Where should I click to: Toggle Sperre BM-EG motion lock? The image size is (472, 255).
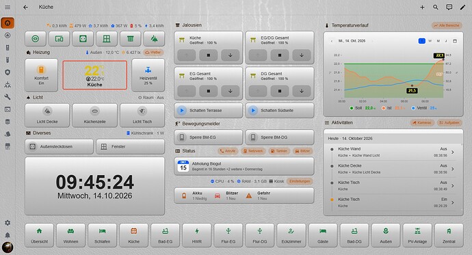pyautogui.click(x=209, y=137)
